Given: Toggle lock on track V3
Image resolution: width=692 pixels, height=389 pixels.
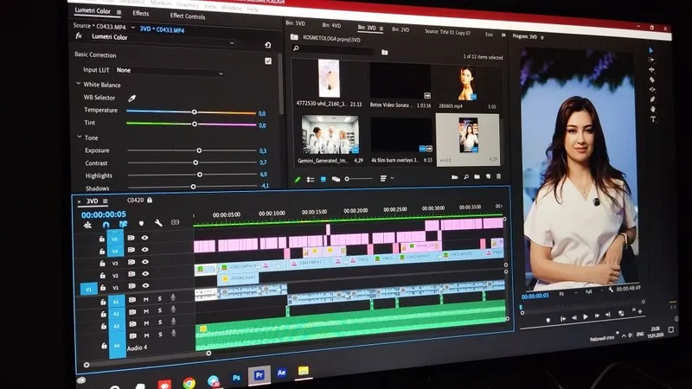Looking at the screenshot, I should (102, 264).
